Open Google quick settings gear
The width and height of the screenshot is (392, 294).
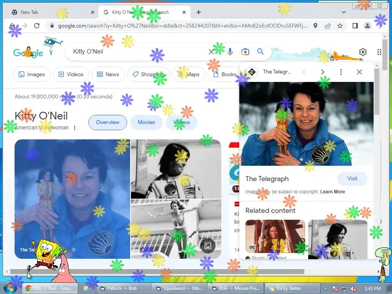(363, 52)
